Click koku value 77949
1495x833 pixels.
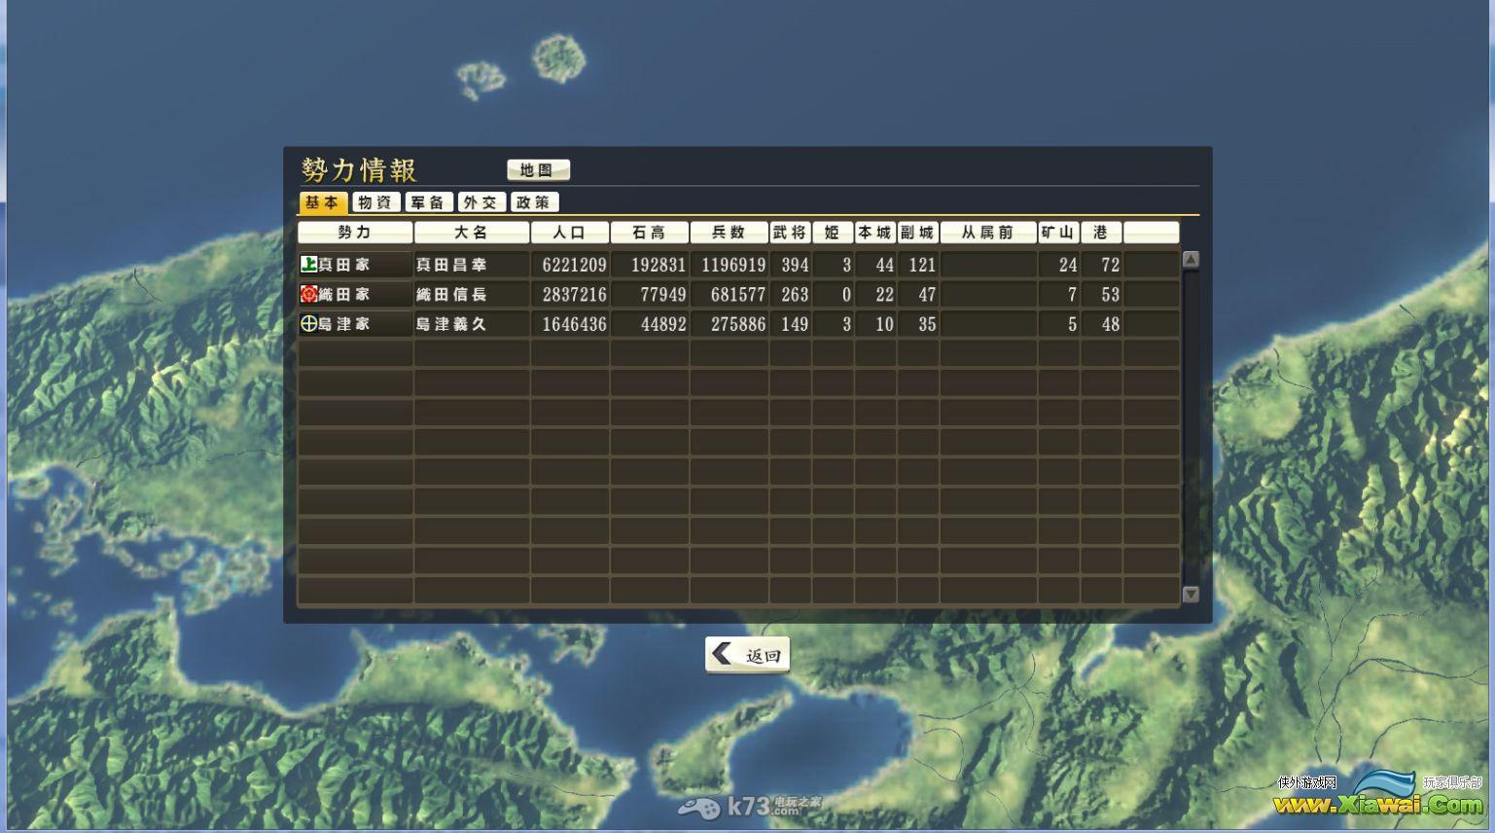[x=663, y=295]
